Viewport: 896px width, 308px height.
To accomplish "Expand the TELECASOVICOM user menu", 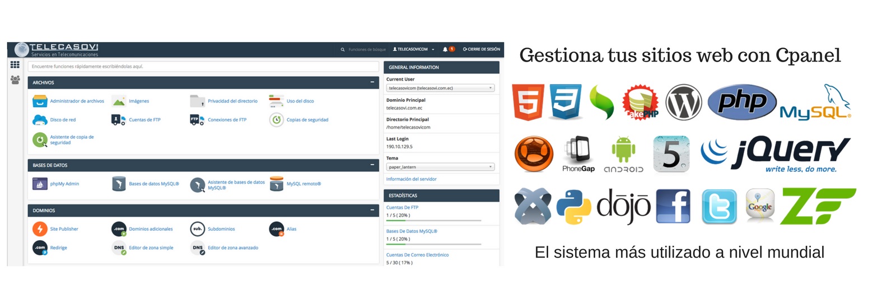I will point(414,49).
